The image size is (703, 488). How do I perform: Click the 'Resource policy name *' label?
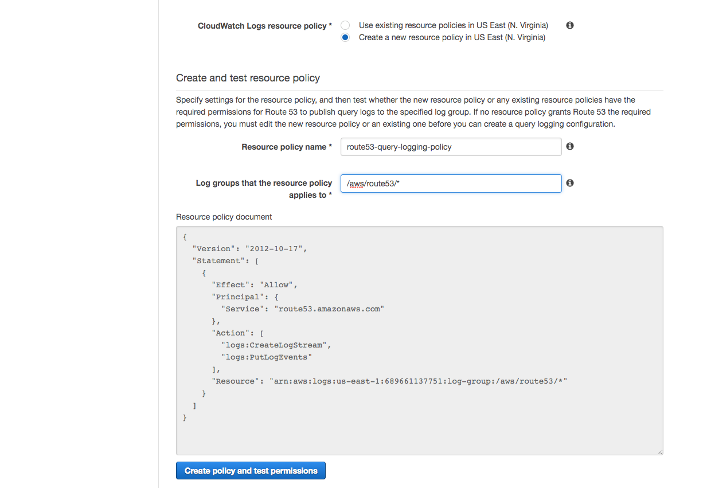287,147
